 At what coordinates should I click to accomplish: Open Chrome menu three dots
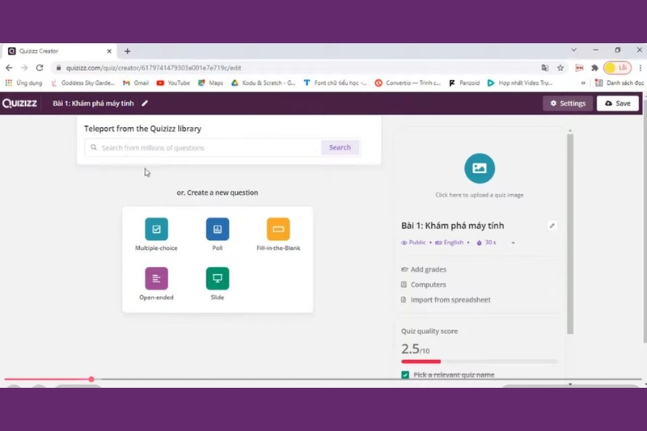pos(640,68)
